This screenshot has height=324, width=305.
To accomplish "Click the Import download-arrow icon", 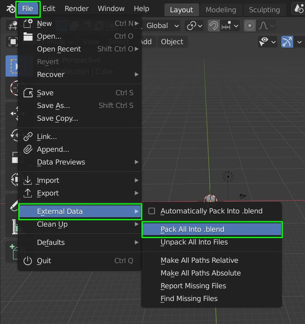I will [x=28, y=180].
